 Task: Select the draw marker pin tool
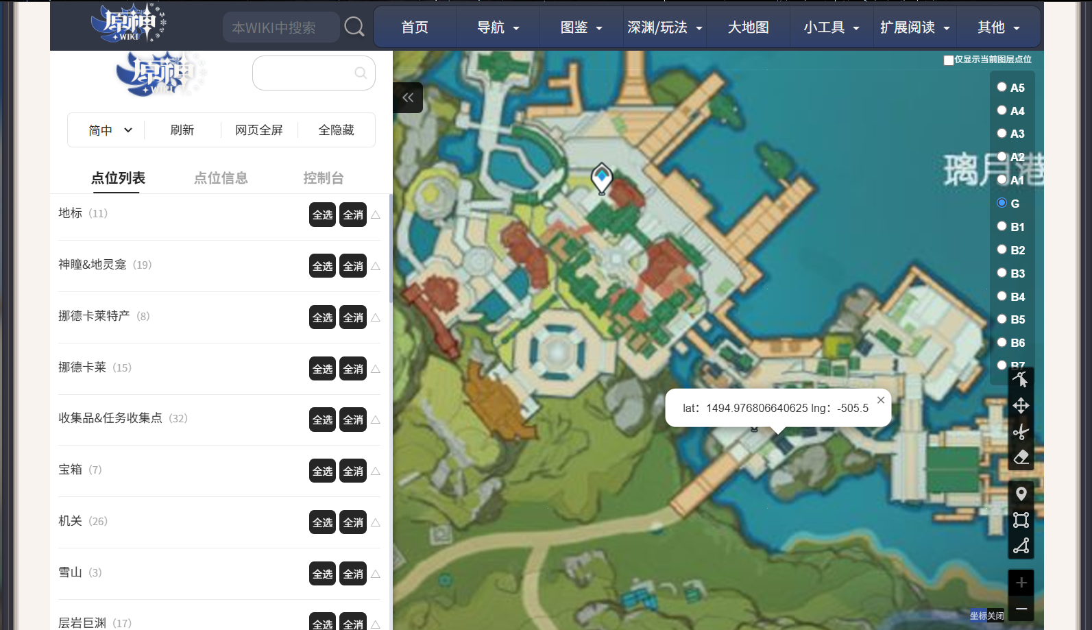[1021, 494]
